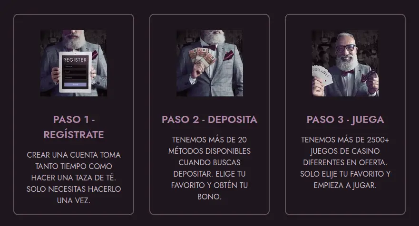
Task: Click the burgundy bow tie in second image
Action: click(210, 47)
